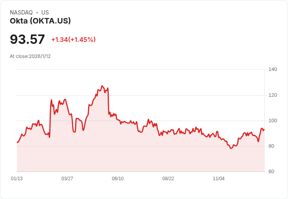
Task: Click the current price 93.57
Action: (27, 39)
